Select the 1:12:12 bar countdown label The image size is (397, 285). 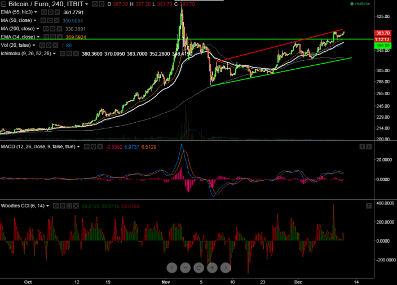point(382,39)
